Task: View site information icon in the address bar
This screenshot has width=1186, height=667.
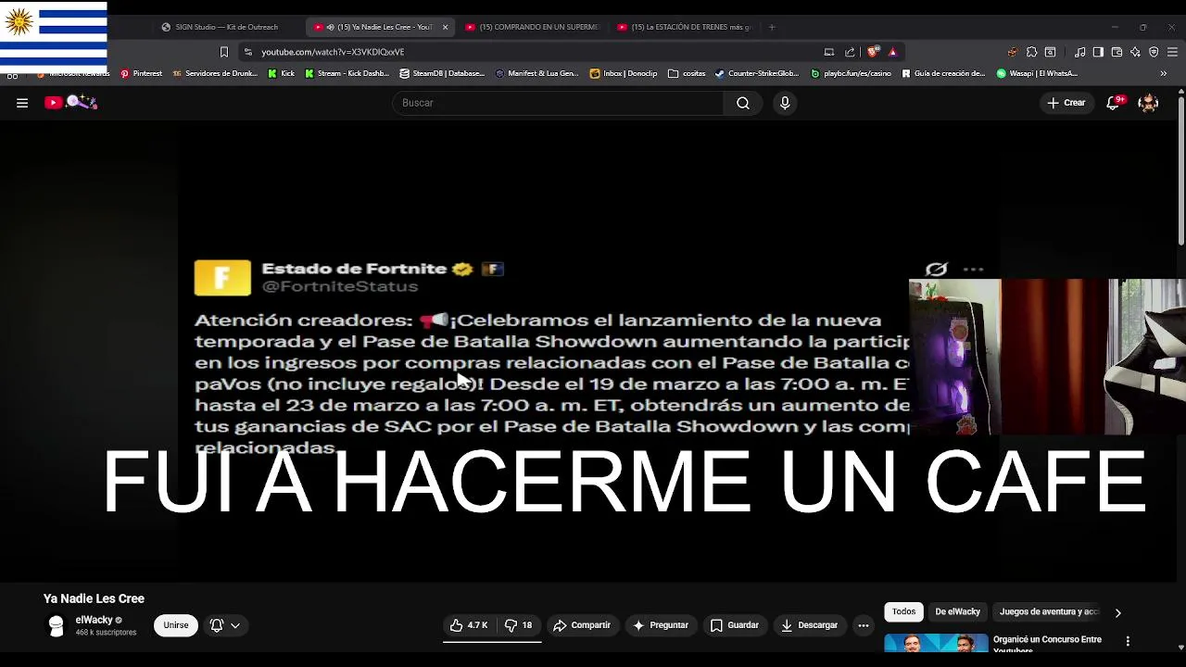Action: (247, 52)
